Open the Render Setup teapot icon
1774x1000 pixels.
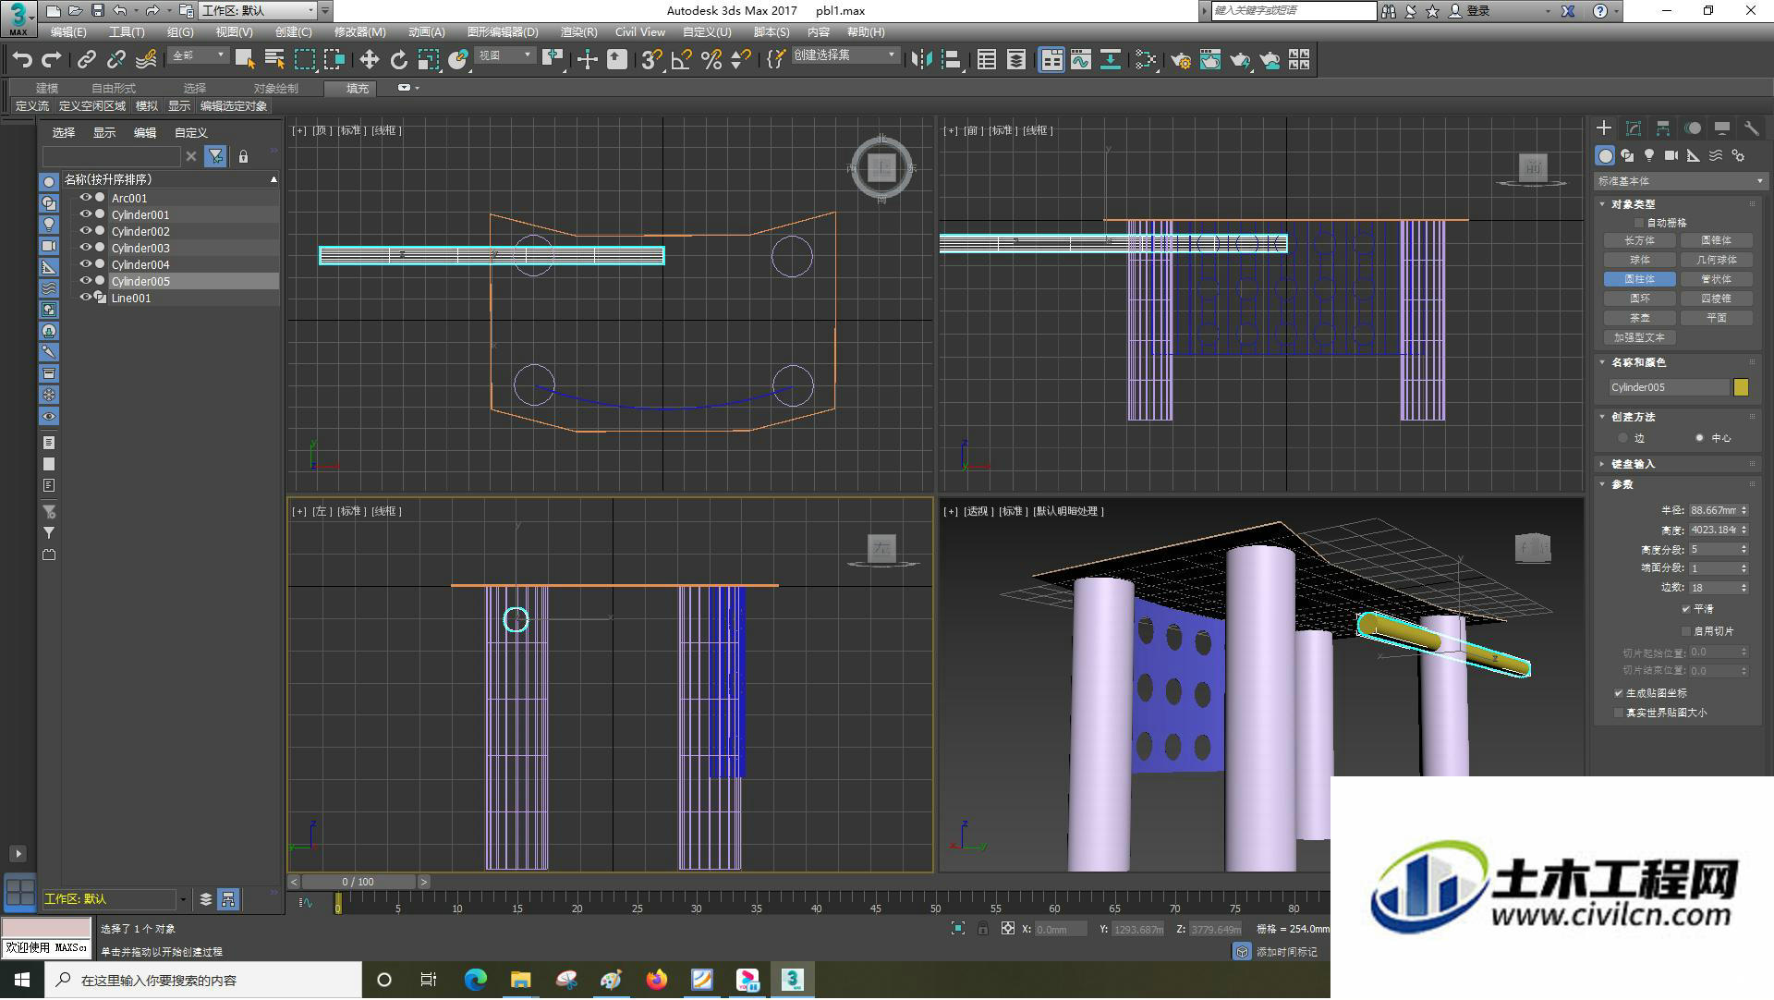point(1181,60)
